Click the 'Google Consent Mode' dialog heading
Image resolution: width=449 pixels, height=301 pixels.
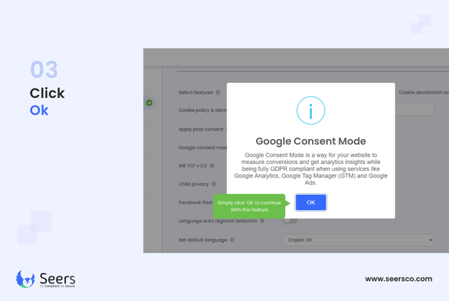311,141
